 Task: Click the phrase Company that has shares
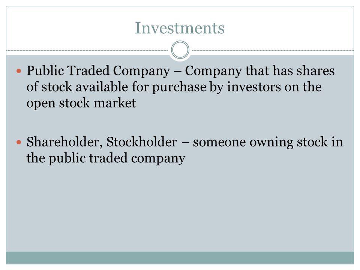click(x=259, y=71)
